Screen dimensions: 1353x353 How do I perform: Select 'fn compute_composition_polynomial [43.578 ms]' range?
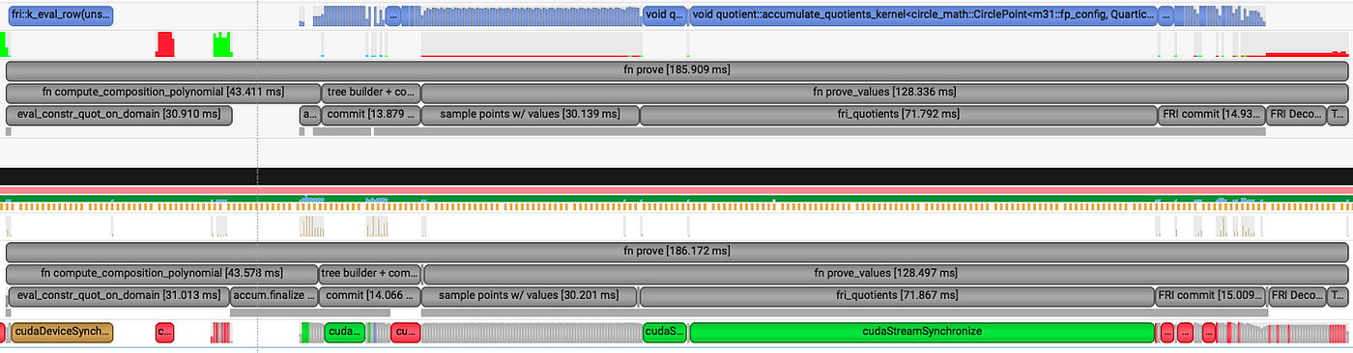pos(161,273)
